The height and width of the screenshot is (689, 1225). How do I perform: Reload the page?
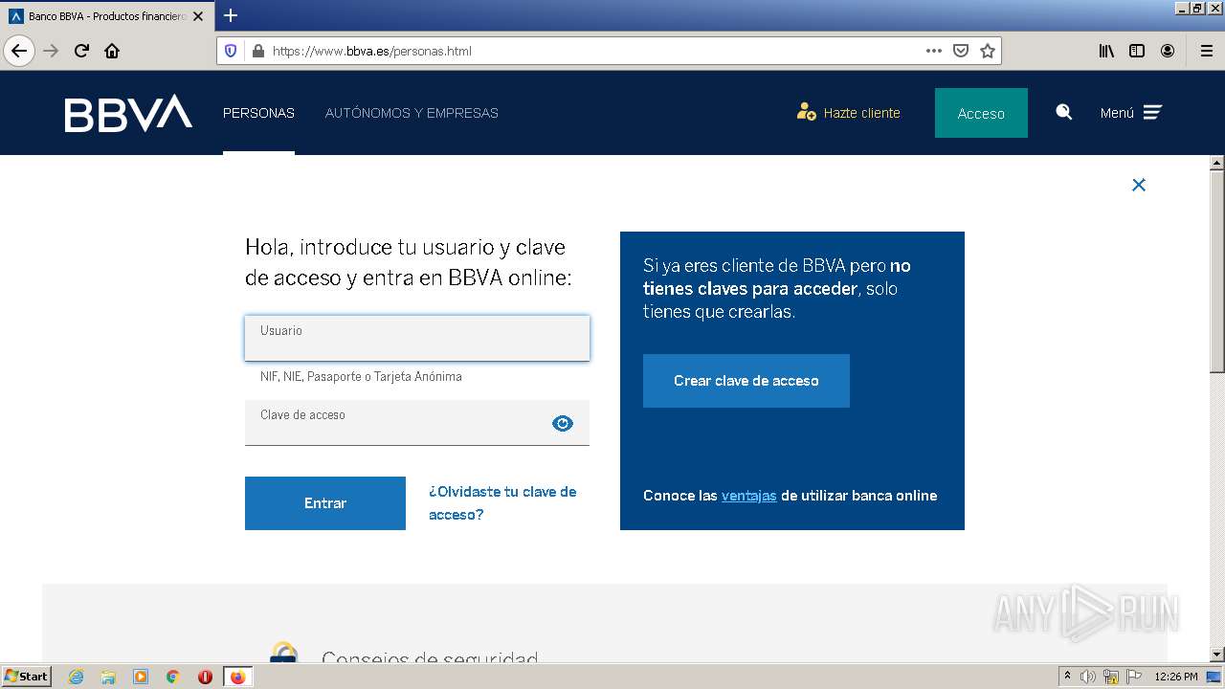click(81, 51)
